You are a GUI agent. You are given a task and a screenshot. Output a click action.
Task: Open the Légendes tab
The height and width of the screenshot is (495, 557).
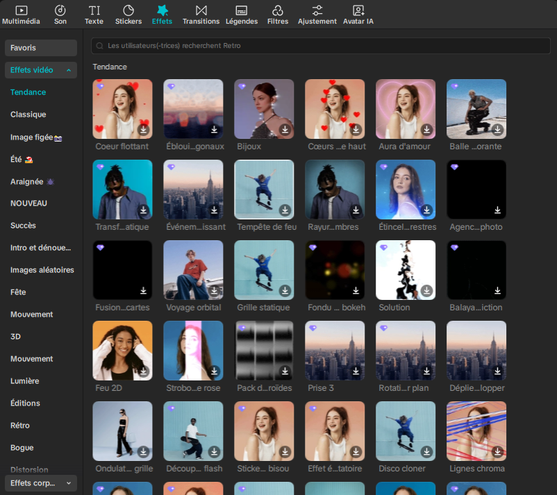pos(242,15)
